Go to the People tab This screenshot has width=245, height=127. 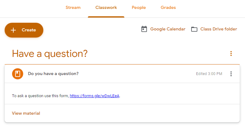[139, 8]
